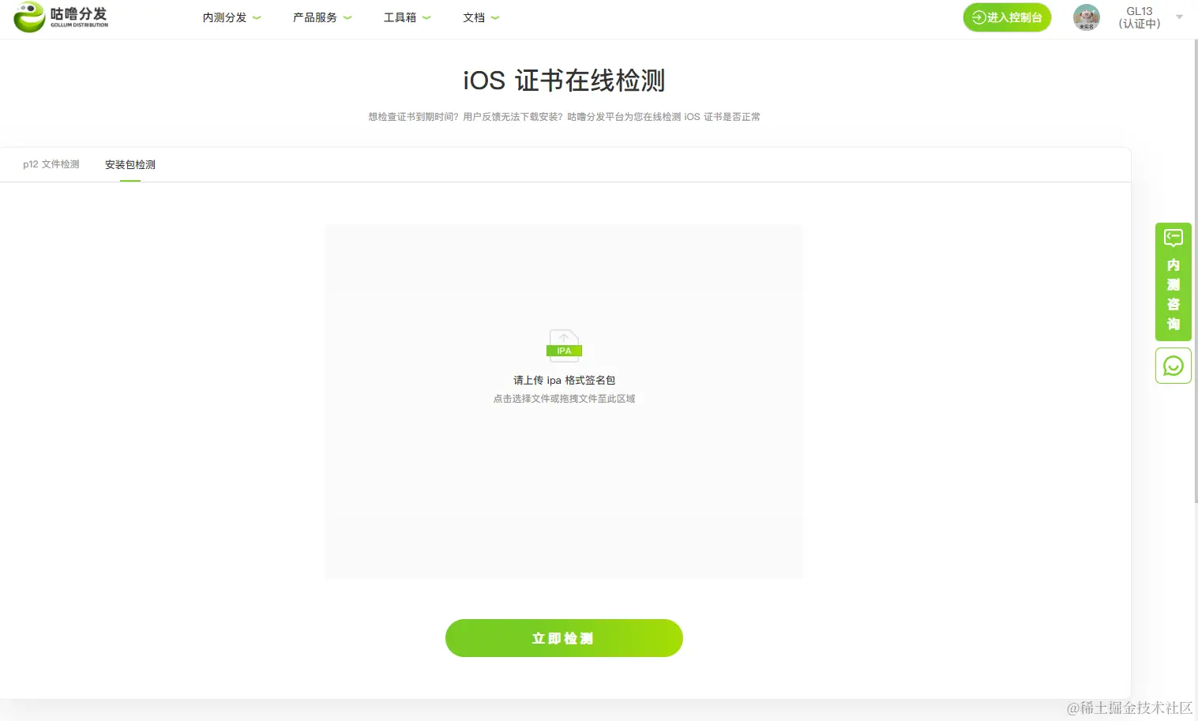Image resolution: width=1198 pixels, height=721 pixels.
Task: Click the 点击选择文件 upload hint text
Action: pos(563,398)
